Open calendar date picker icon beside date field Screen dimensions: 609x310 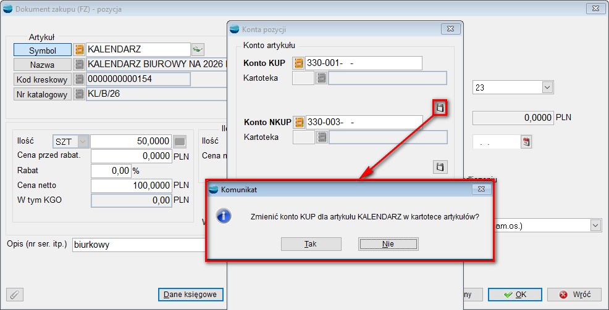(526, 142)
